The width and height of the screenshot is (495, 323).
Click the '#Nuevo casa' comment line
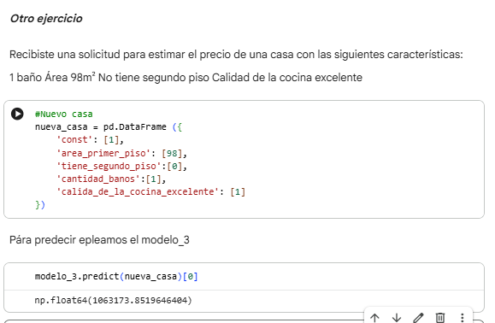pos(64,114)
